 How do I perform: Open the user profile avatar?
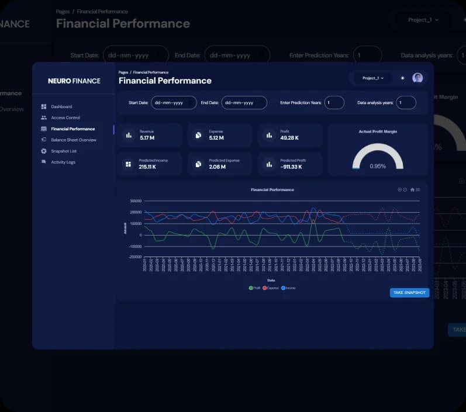click(x=417, y=78)
